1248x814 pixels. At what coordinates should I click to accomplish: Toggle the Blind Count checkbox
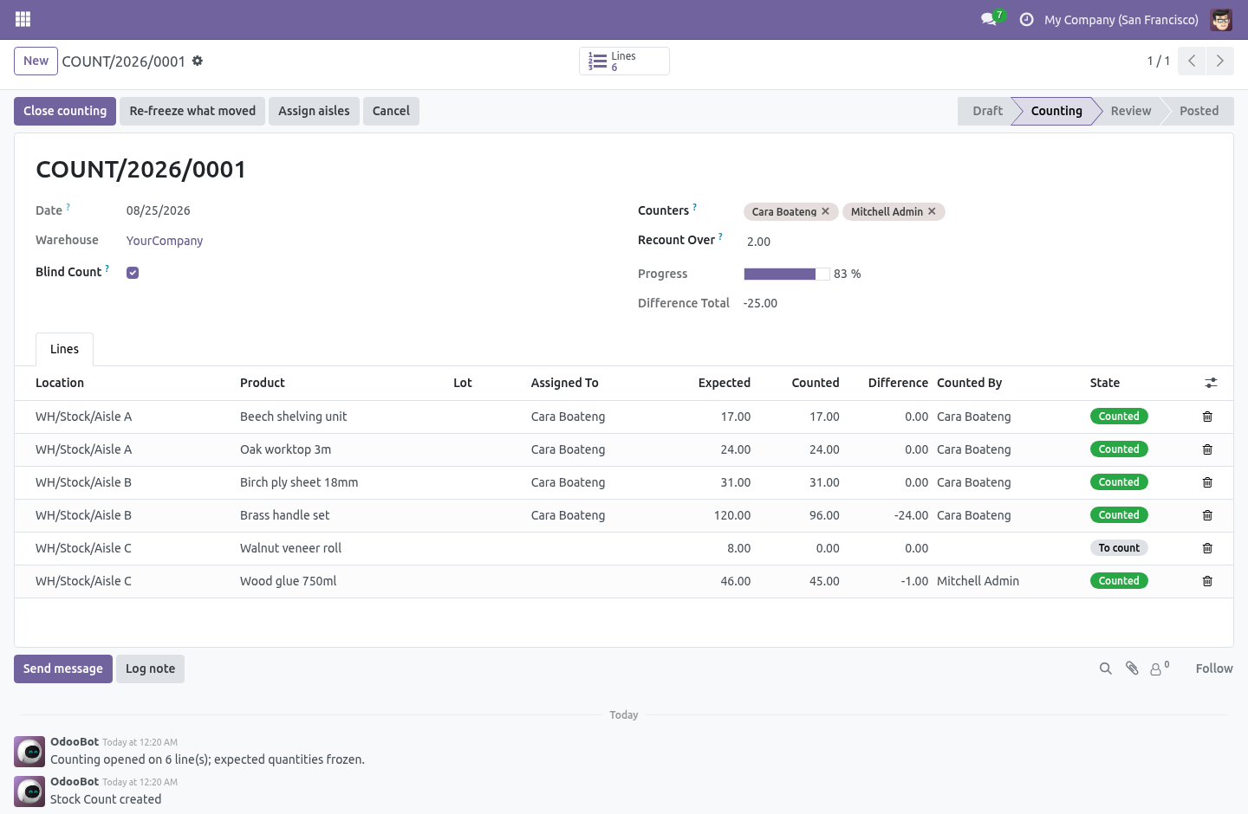(x=133, y=273)
